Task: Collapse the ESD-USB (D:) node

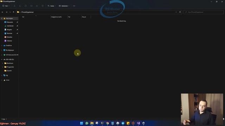Action: click(x=2, y=59)
